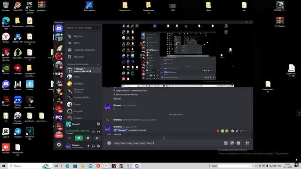Open the RGK server in Discord sidebar
This screenshot has height=169, width=301.
tap(59, 74)
